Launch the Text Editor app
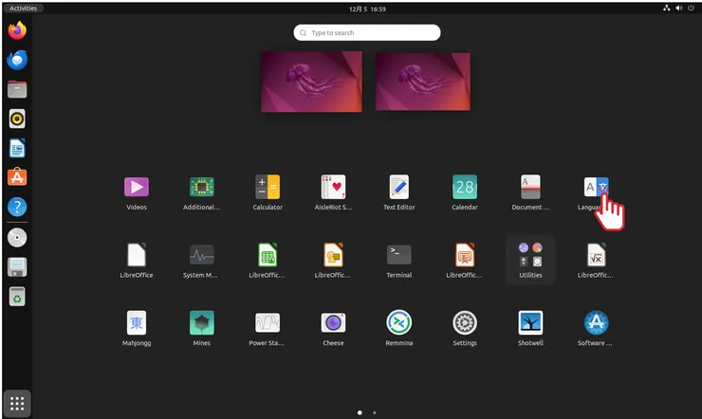Screen dimensions: 702x419 click(x=398, y=187)
